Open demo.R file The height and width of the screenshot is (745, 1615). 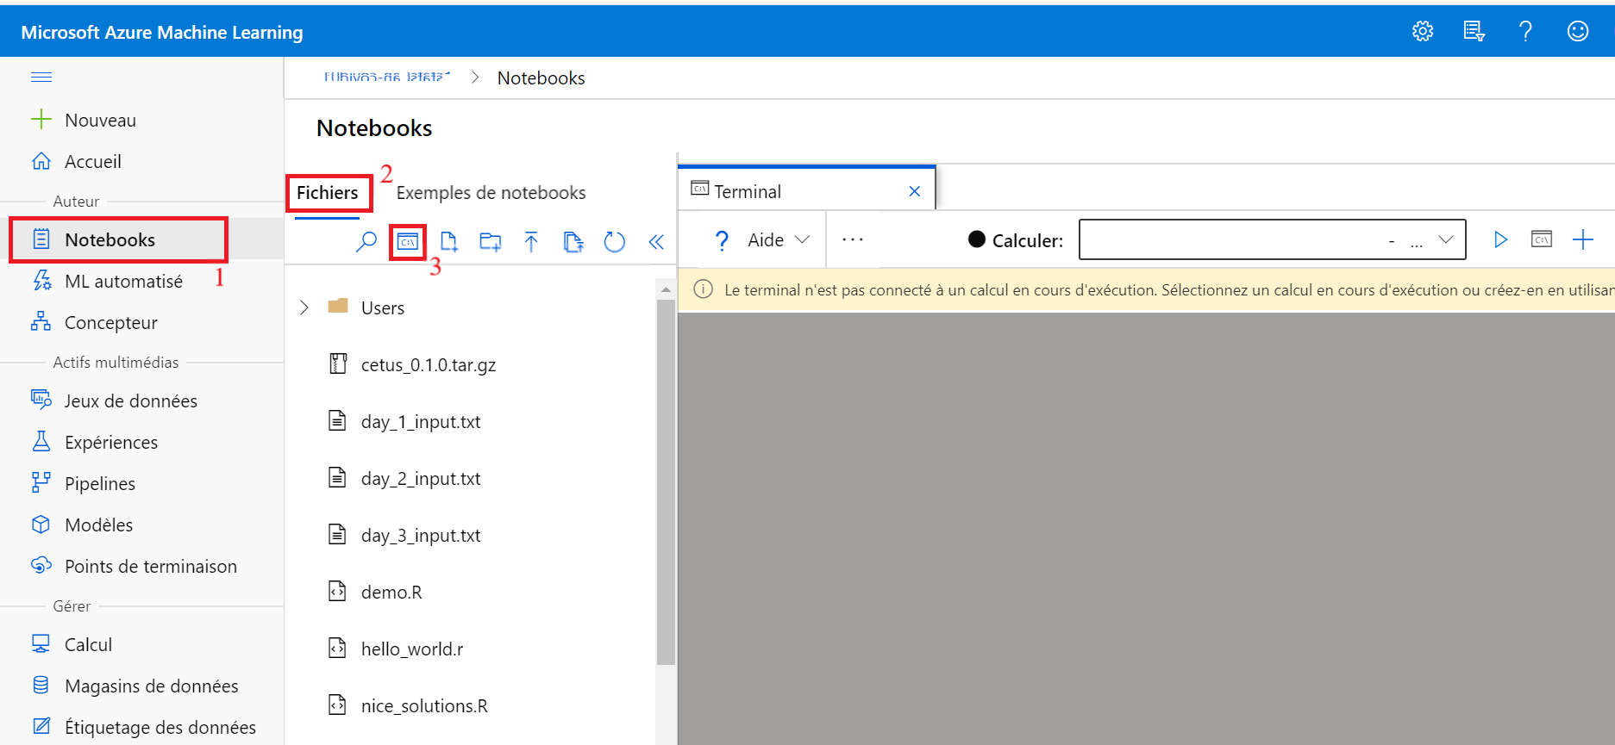(375, 592)
